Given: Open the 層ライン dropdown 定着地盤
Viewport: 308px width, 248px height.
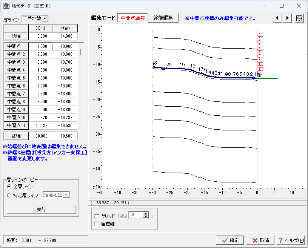Looking at the screenshot, I should pyautogui.click(x=45, y=18).
